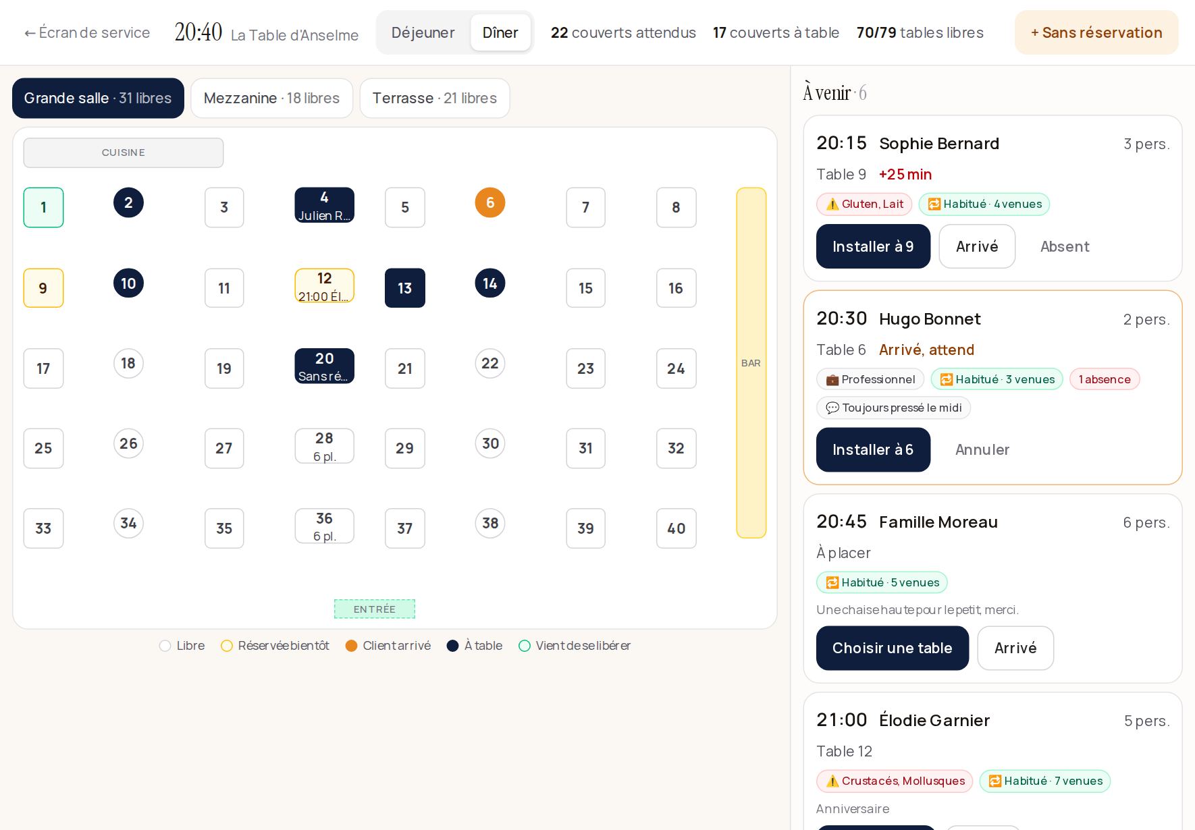Viewport: 1195px width, 830px height.
Task: Select recently freed table 1
Action: tap(43, 207)
